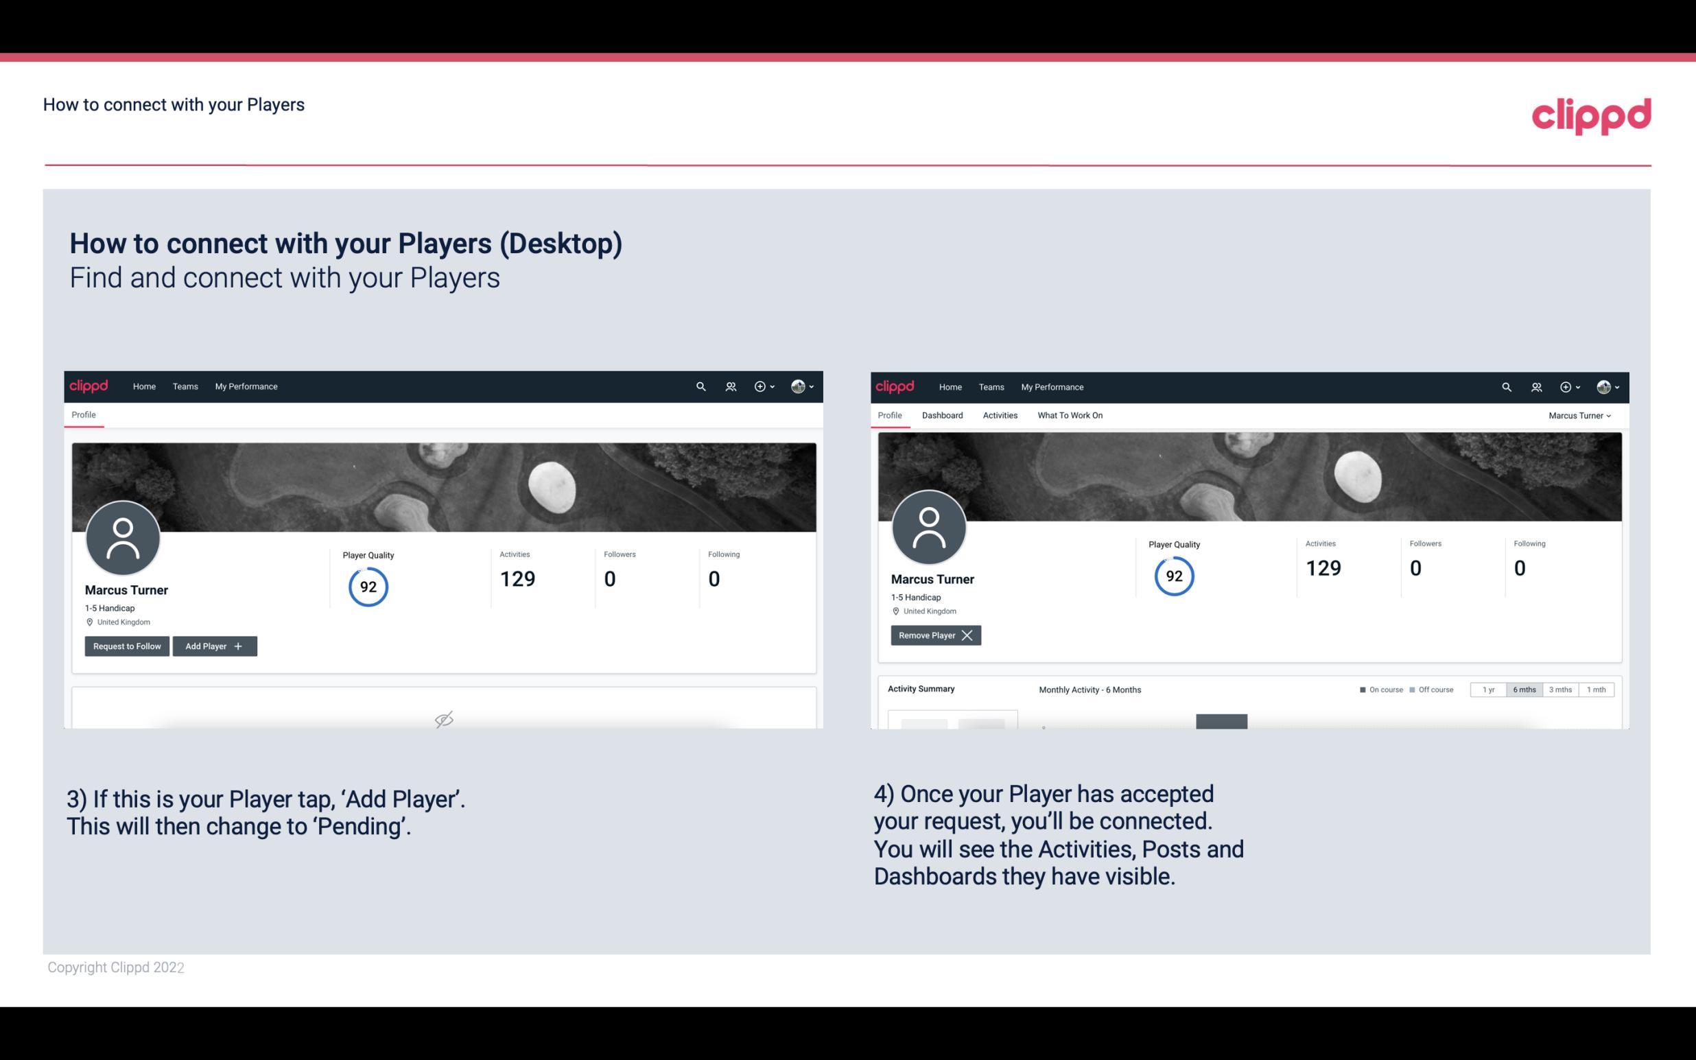Image resolution: width=1696 pixels, height=1060 pixels.
Task: Click the Activities tab on right panel
Action: [x=1000, y=415]
